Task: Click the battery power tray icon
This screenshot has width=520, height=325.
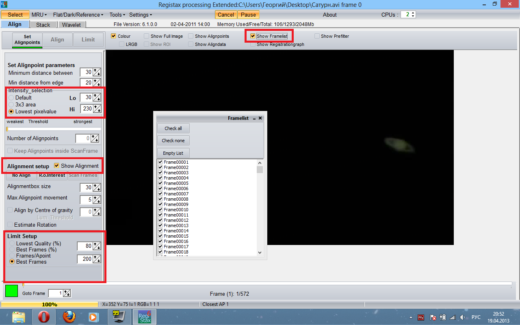Action: pyautogui.click(x=443, y=317)
